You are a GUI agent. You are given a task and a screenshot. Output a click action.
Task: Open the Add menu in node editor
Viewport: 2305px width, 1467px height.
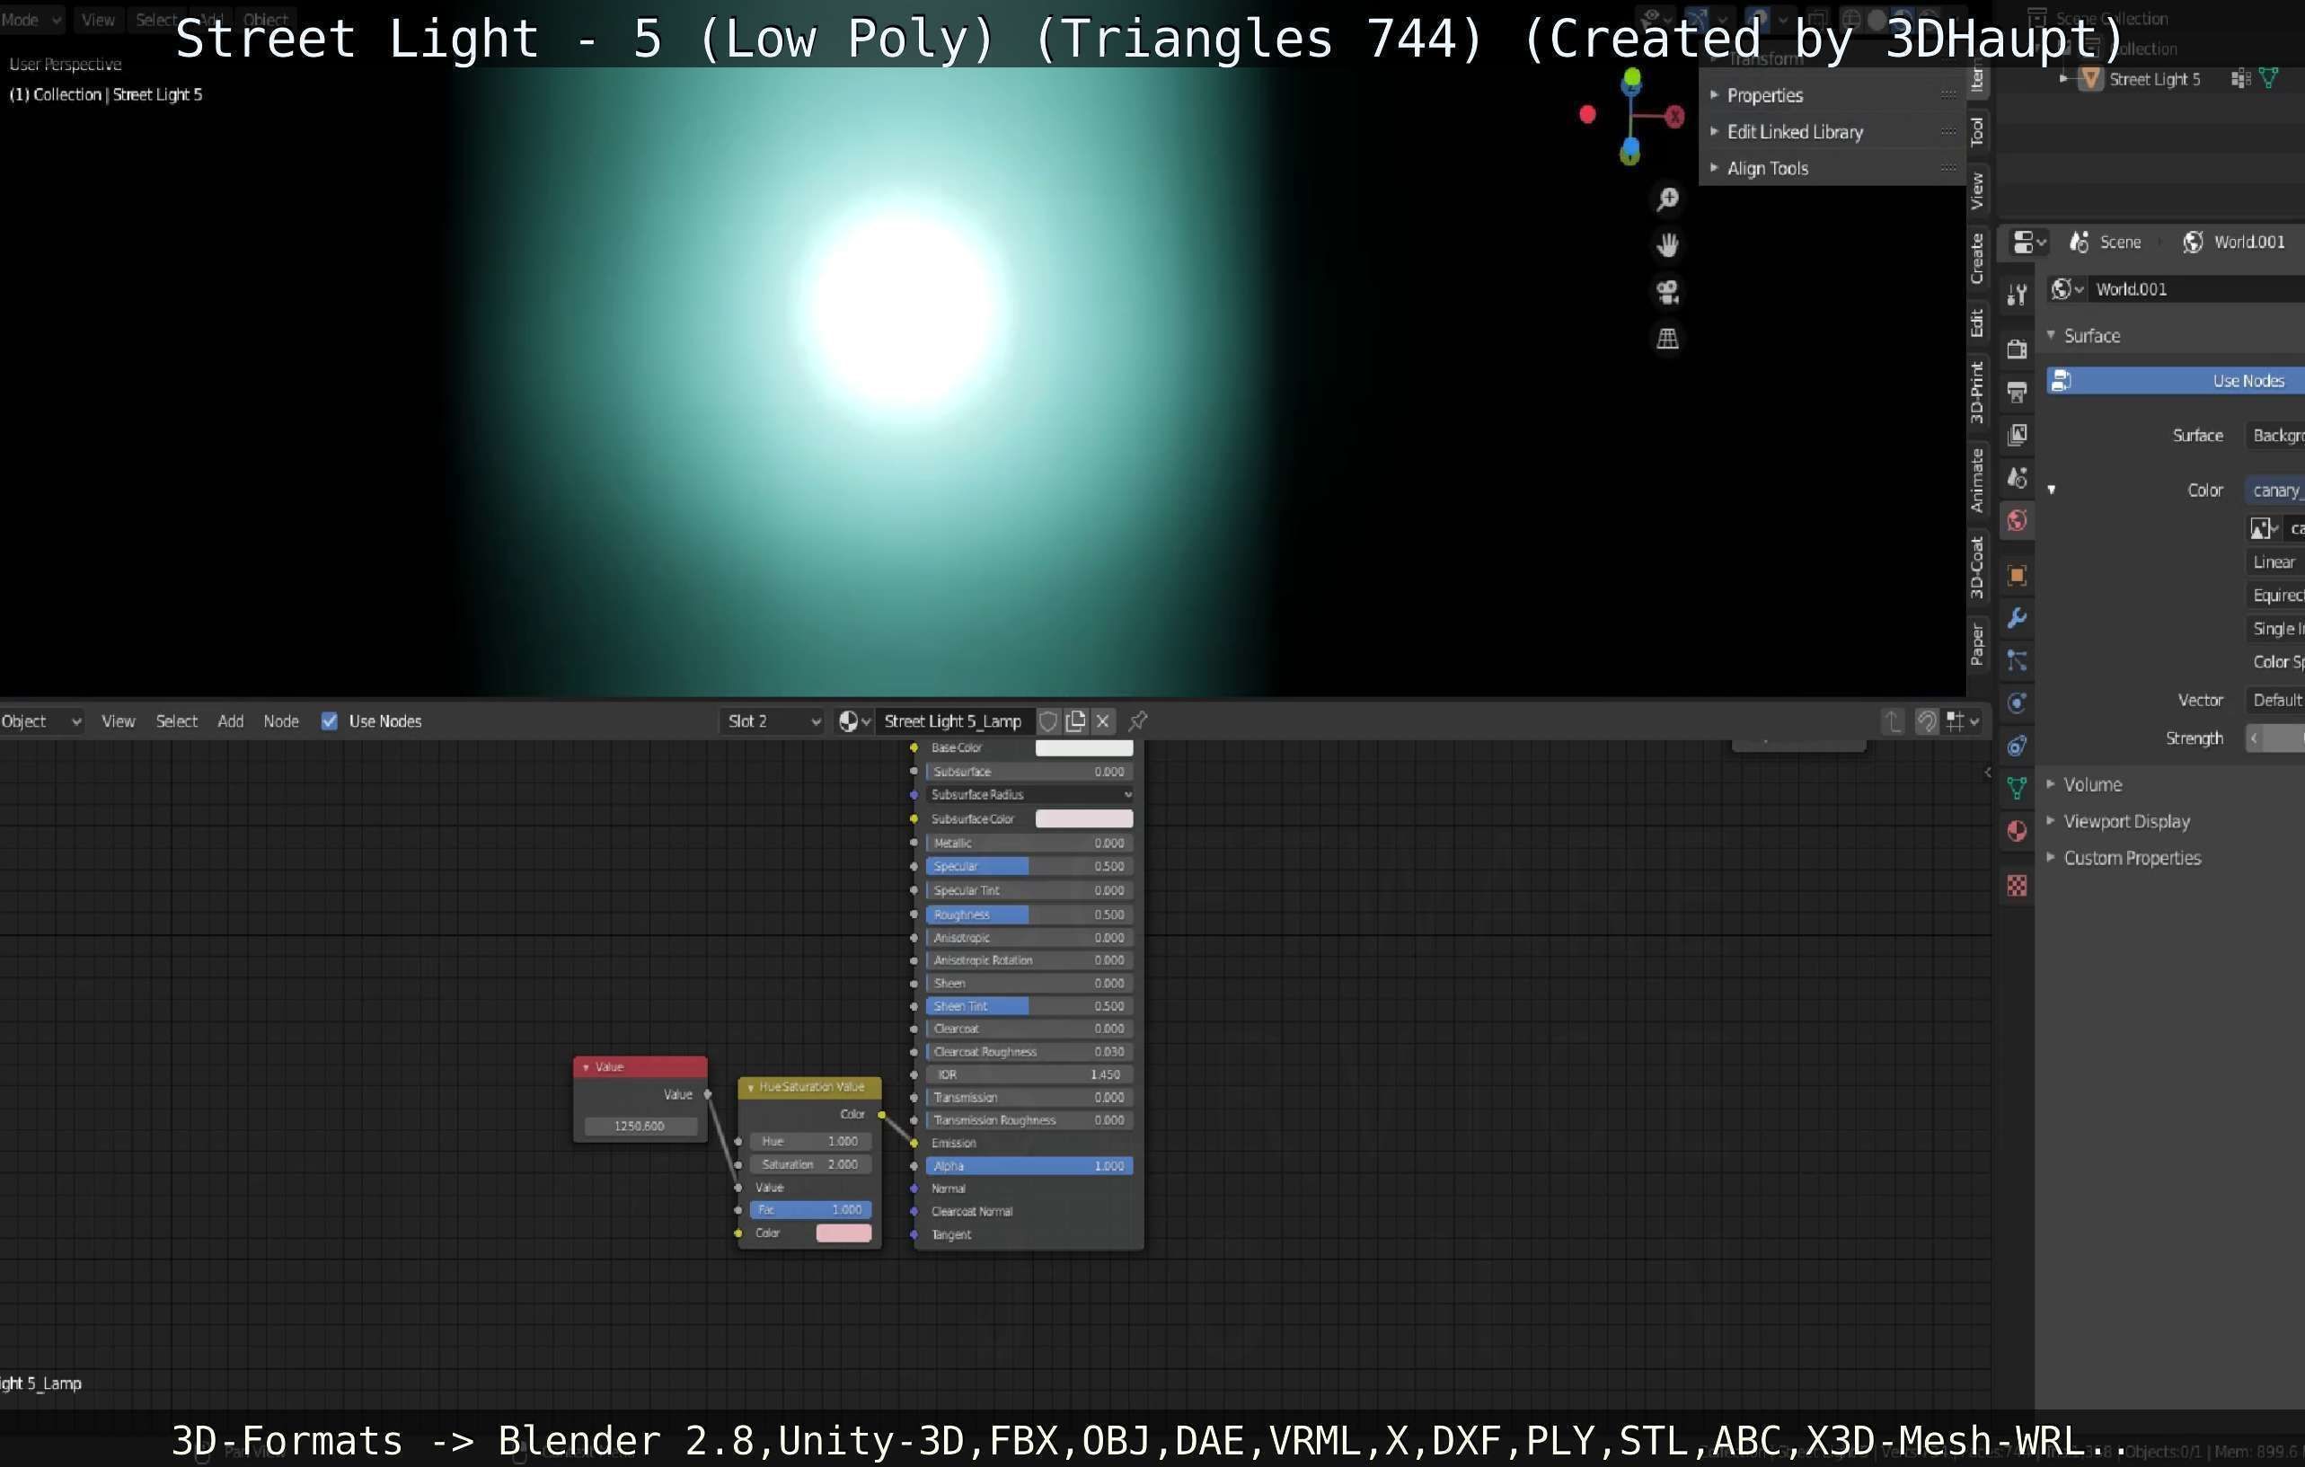pos(230,721)
